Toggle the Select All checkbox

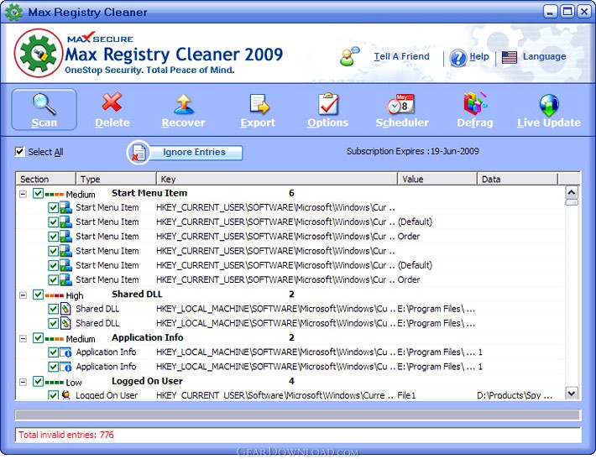click(20, 152)
